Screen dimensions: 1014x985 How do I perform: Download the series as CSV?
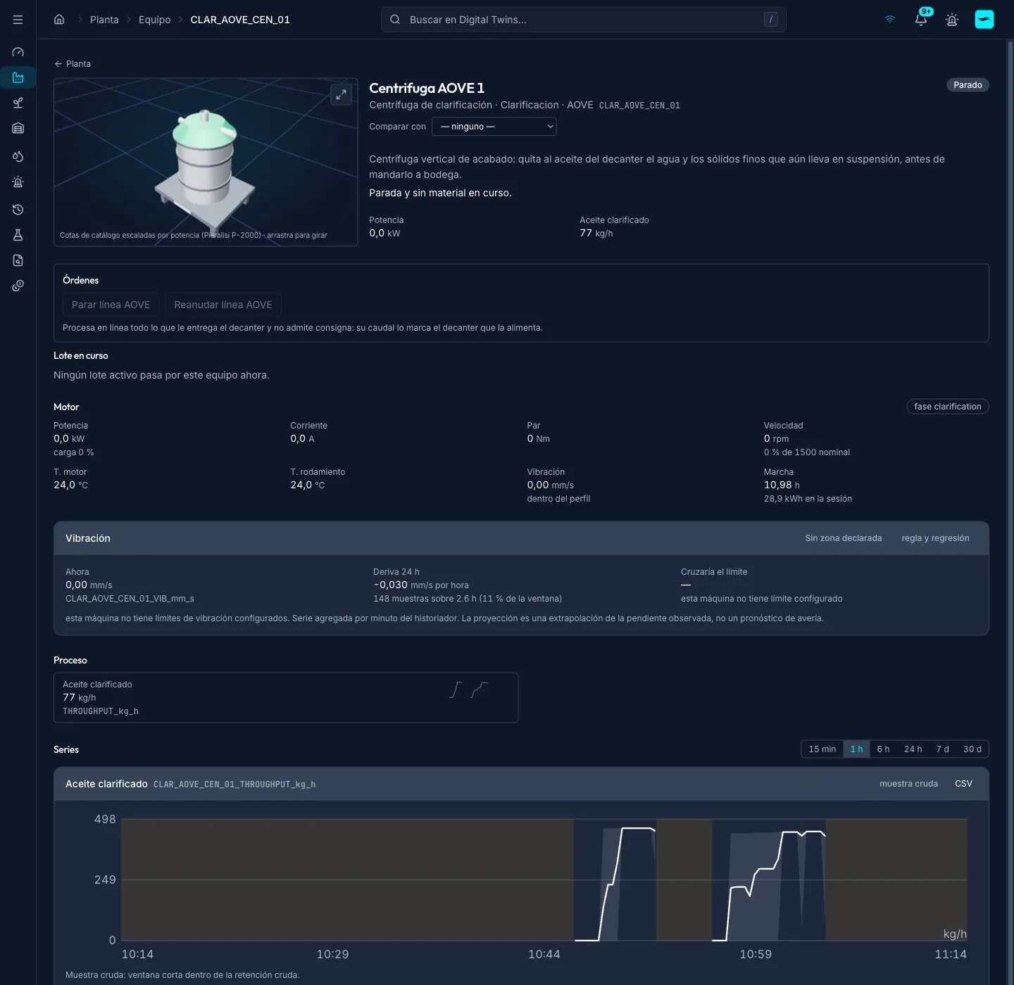(x=963, y=784)
